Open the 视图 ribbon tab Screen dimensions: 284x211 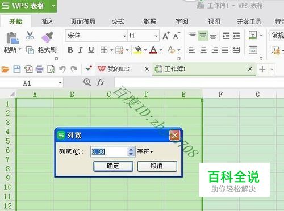coord(214,22)
